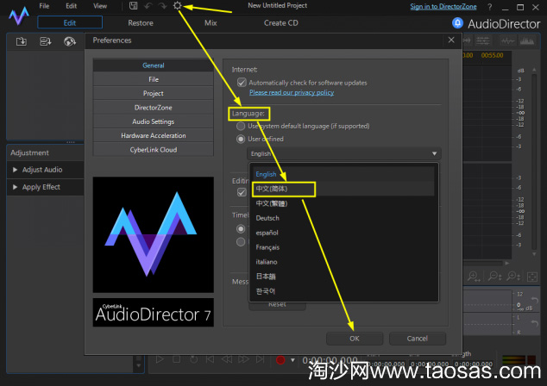Click the loop playback icon
The width and height of the screenshot is (547, 386).
coord(193,359)
